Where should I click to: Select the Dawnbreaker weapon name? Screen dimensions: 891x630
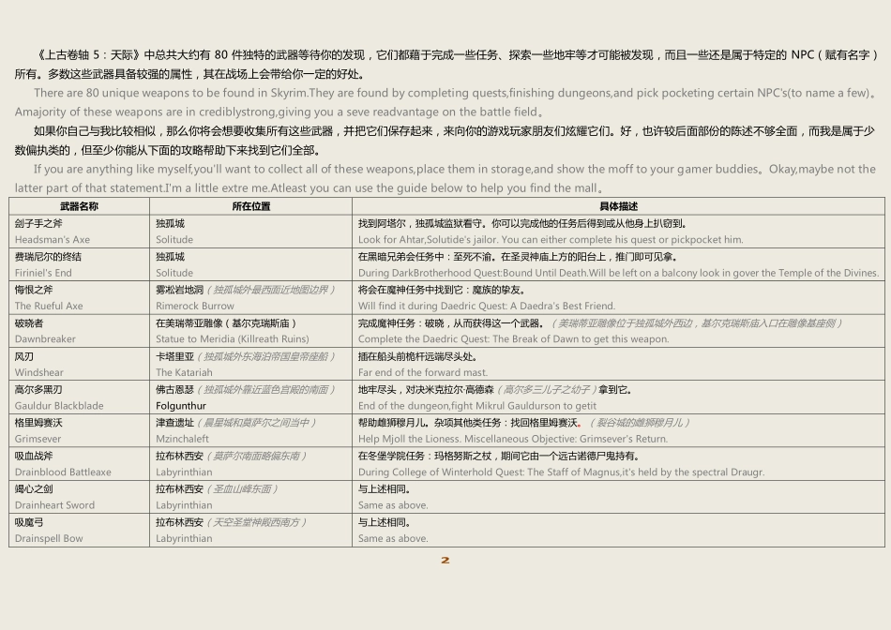tap(45, 339)
